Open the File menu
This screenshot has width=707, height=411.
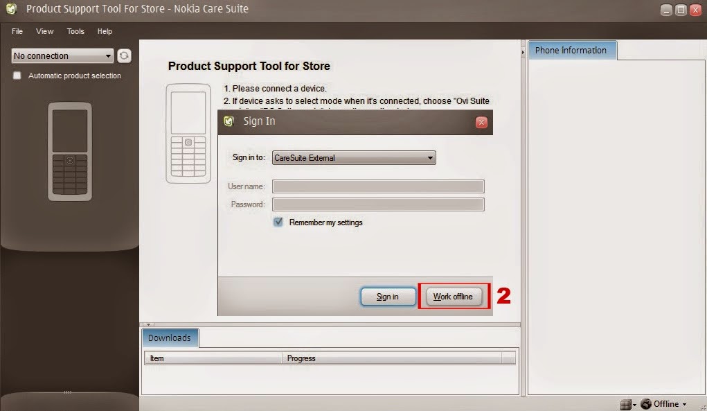tap(17, 31)
